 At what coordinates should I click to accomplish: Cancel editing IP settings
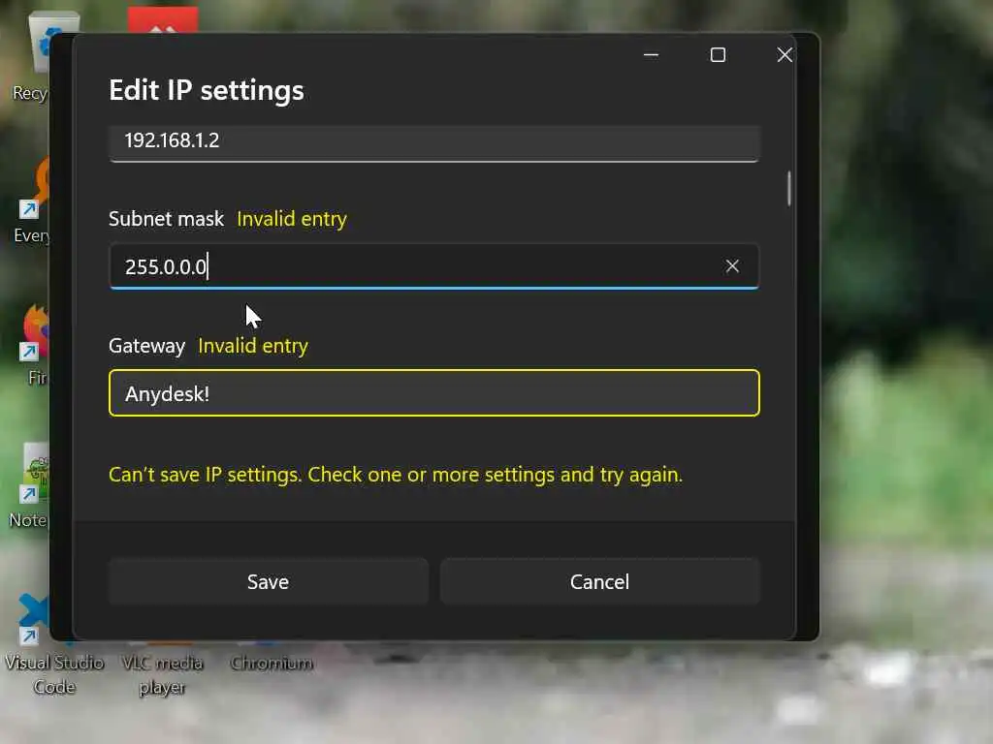[x=599, y=581]
